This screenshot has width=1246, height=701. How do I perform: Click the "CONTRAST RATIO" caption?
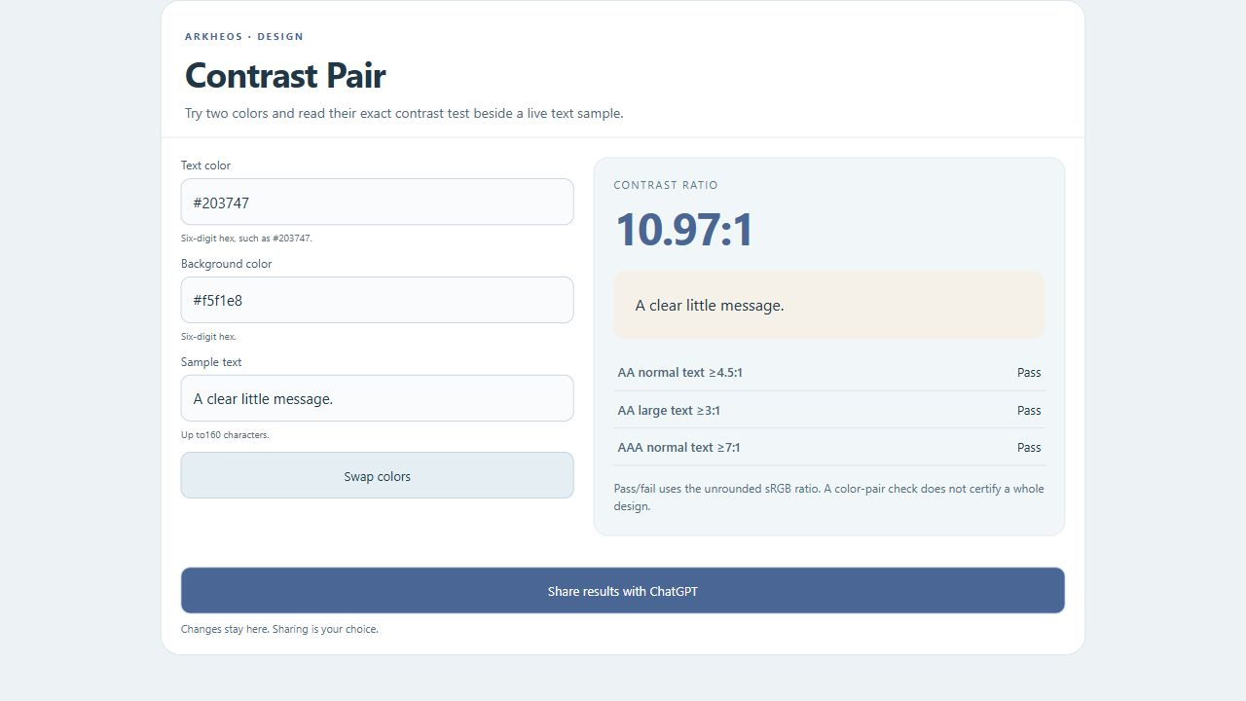666,185
